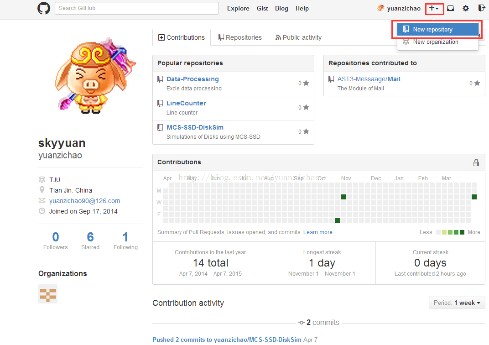Open Pushed 2 commits to MCS-SSD-DiskSim link
The image size is (489, 345).
click(x=227, y=340)
